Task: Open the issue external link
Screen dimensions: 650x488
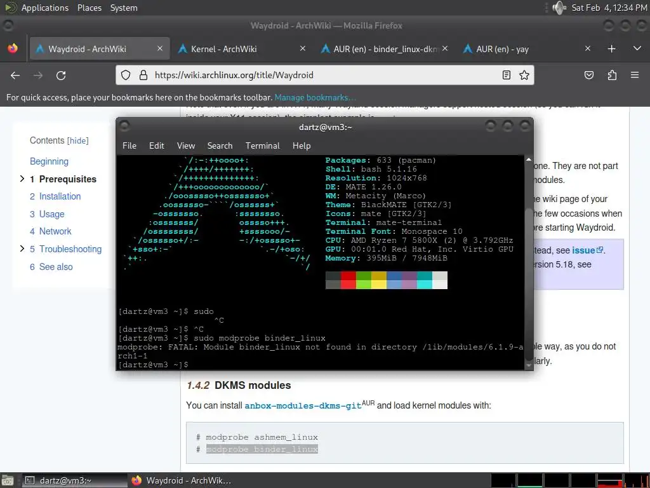Action: 587,250
